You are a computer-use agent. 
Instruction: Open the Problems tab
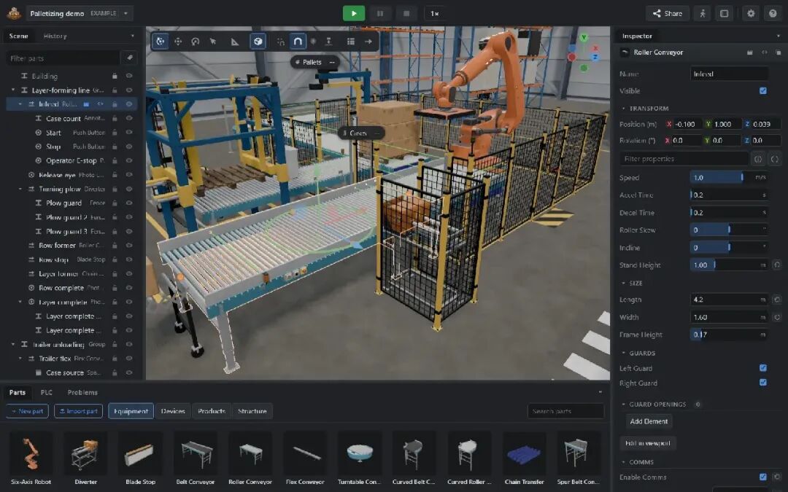click(82, 393)
